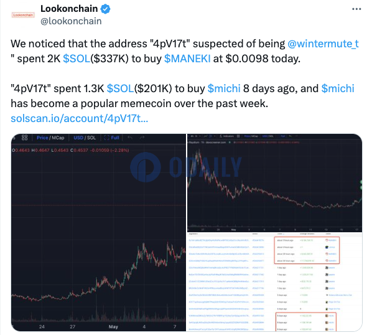Switch chart to Price view
Screen dimensions: 372x335
coord(42,138)
